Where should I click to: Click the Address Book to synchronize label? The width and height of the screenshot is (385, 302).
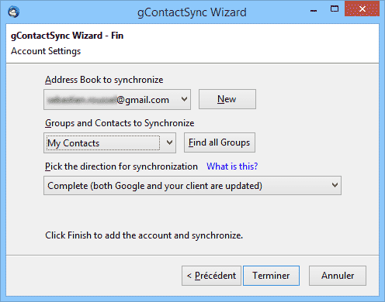[104, 80]
